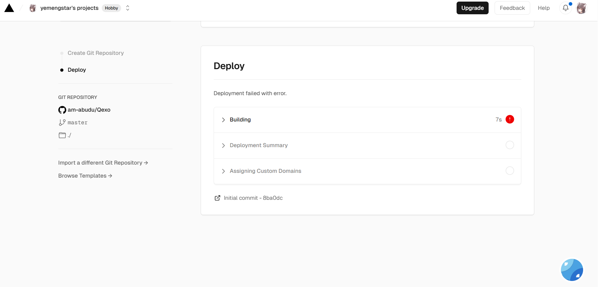Click the Vercel triangle logo
The width and height of the screenshot is (598, 287).
click(9, 8)
